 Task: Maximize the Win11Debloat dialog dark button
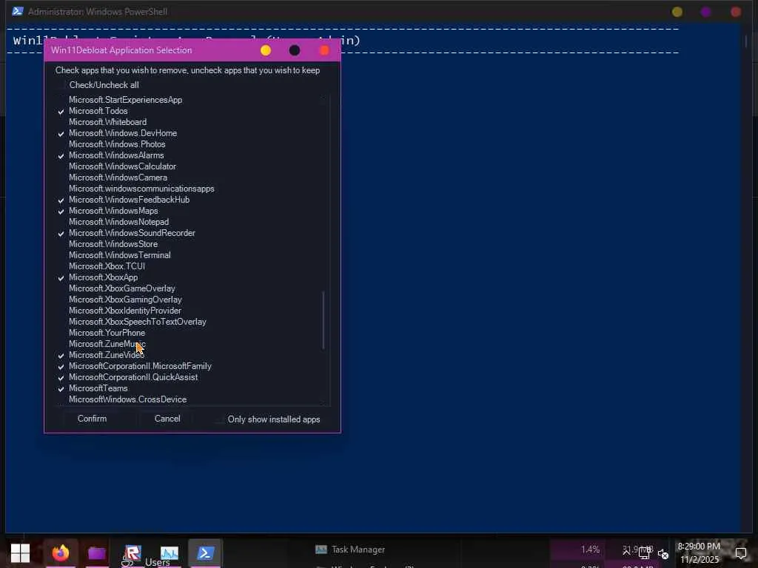(295, 50)
